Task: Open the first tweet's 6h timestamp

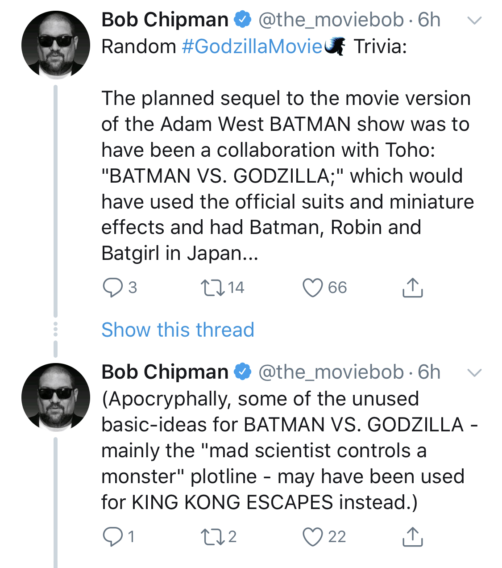Action: point(429,20)
